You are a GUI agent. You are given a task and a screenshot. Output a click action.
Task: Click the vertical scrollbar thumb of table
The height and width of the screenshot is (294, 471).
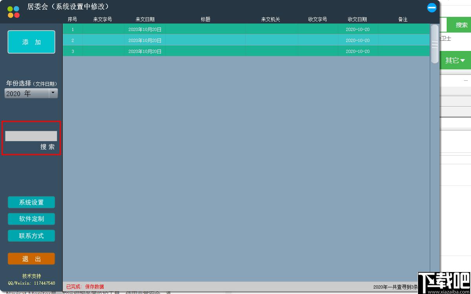coord(434,44)
